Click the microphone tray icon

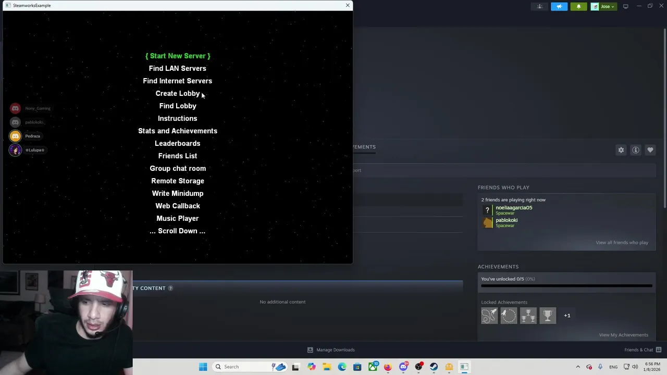pyautogui.click(x=600, y=367)
